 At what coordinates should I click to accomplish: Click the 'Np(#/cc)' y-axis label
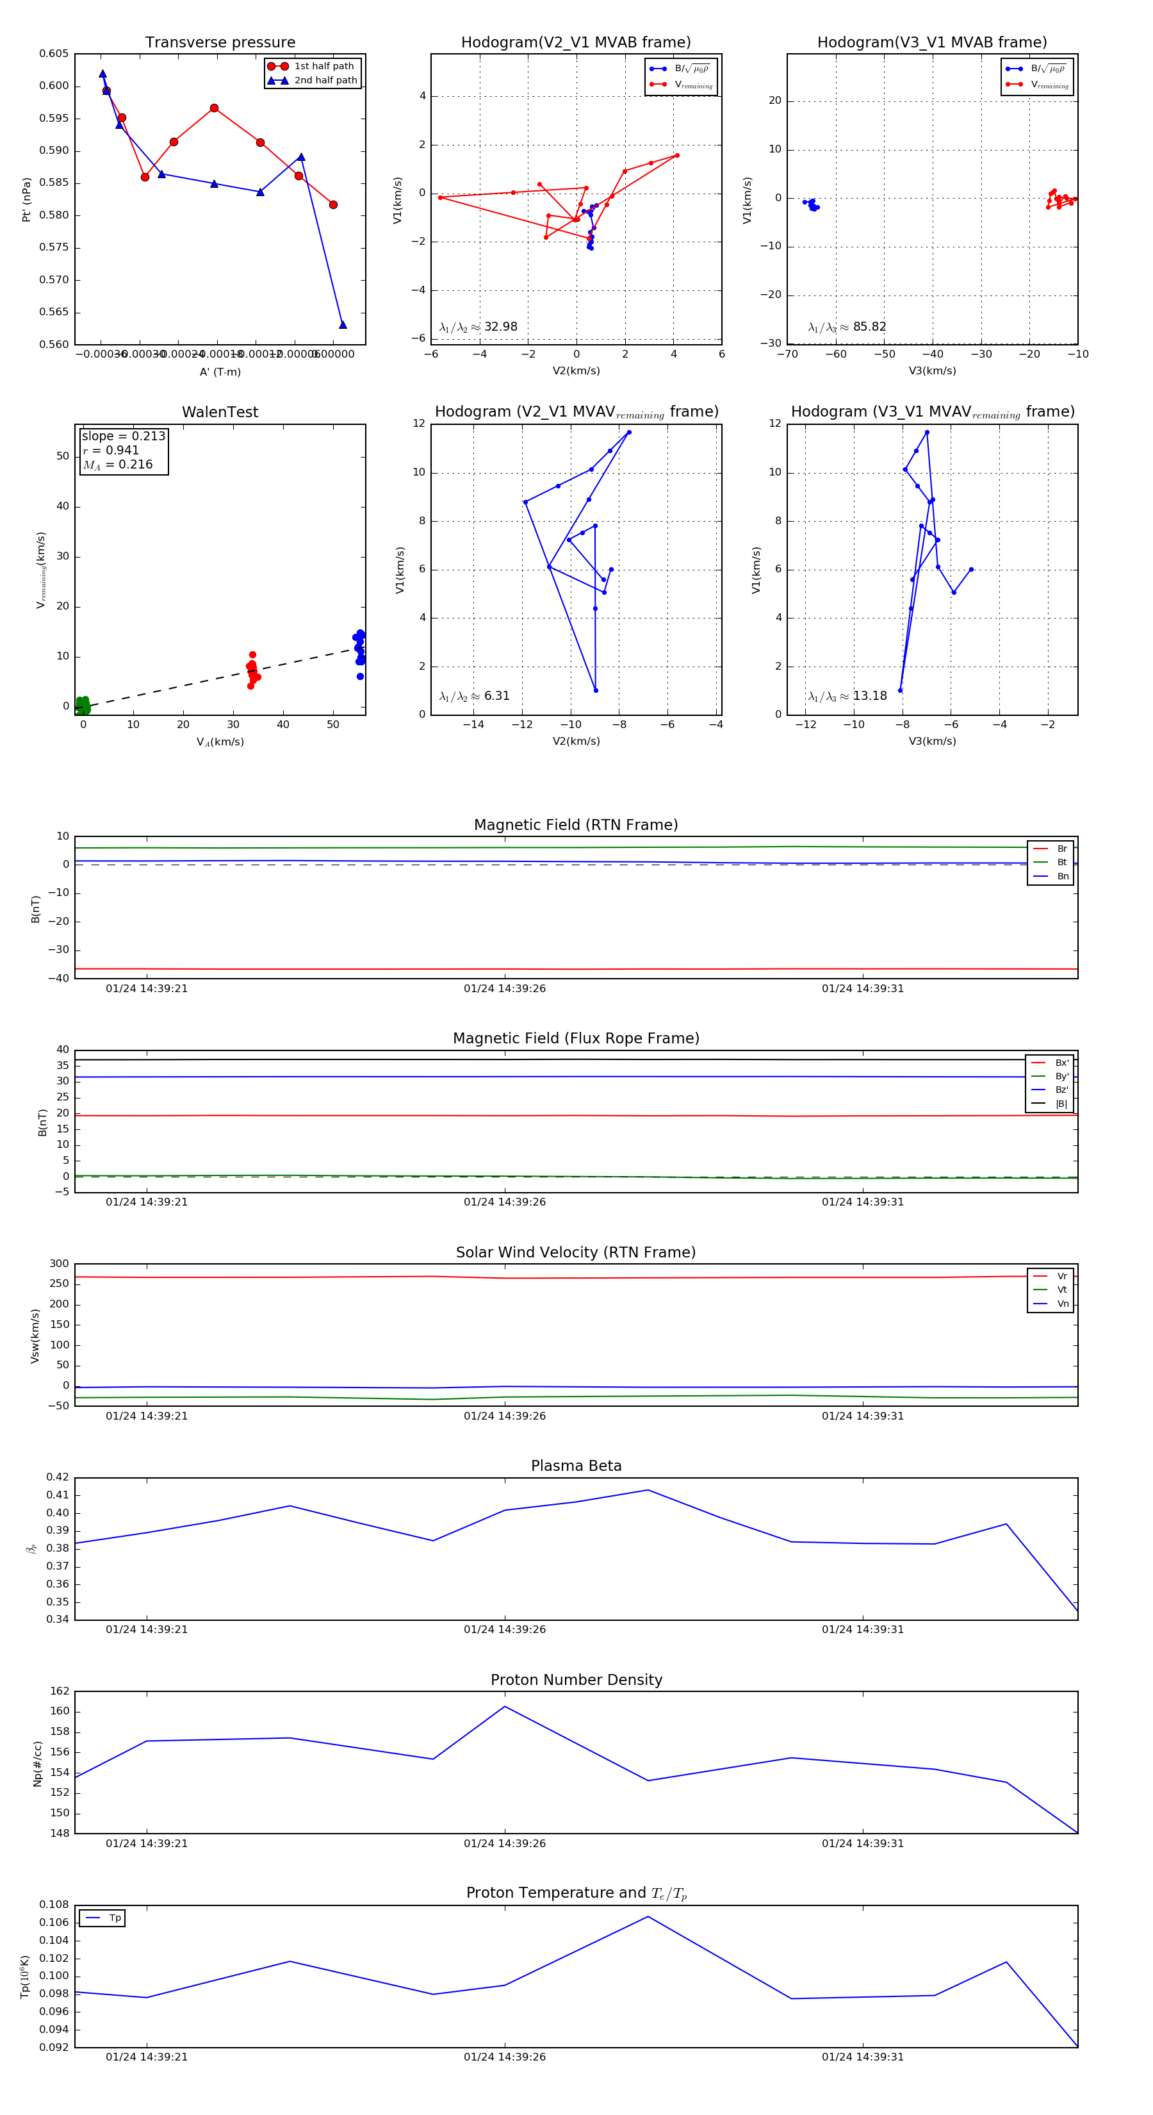click(x=37, y=1764)
